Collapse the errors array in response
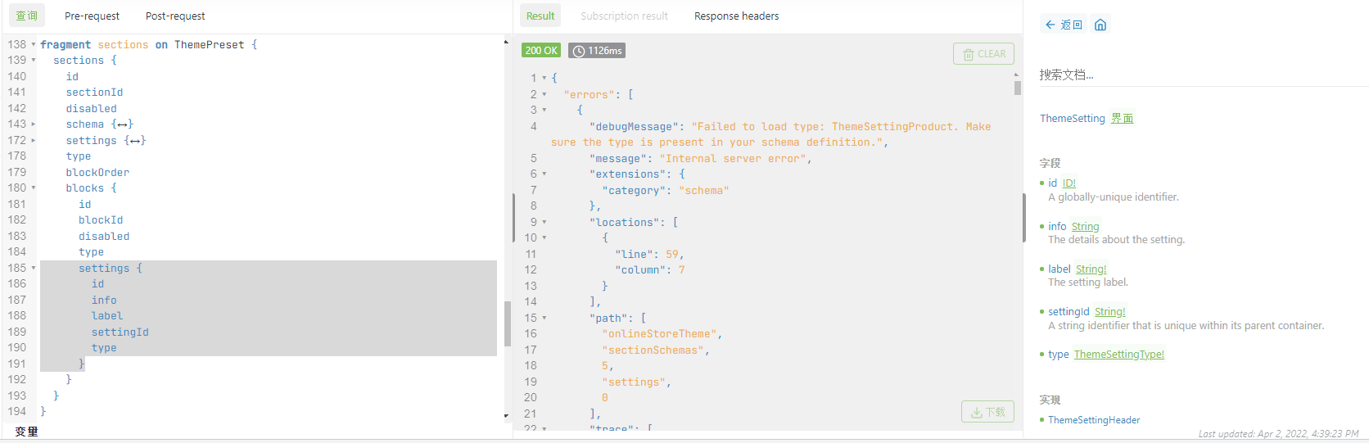This screenshot has height=443, width=1369. tap(544, 94)
